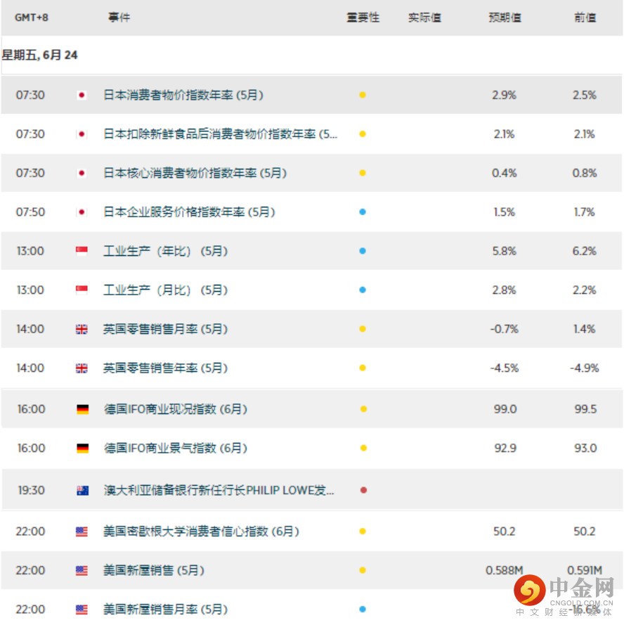
Task: Click US flag beside 美国新屋销售月率
Action: tap(82, 610)
